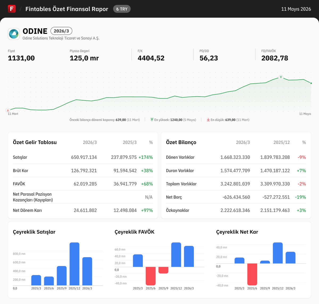Click the 2026/3 bar in Çeyreklik Satışlar

pos(87,271)
